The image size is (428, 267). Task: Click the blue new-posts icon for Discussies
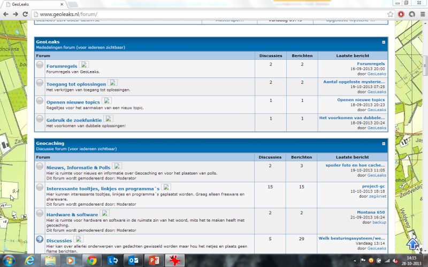(x=40, y=239)
